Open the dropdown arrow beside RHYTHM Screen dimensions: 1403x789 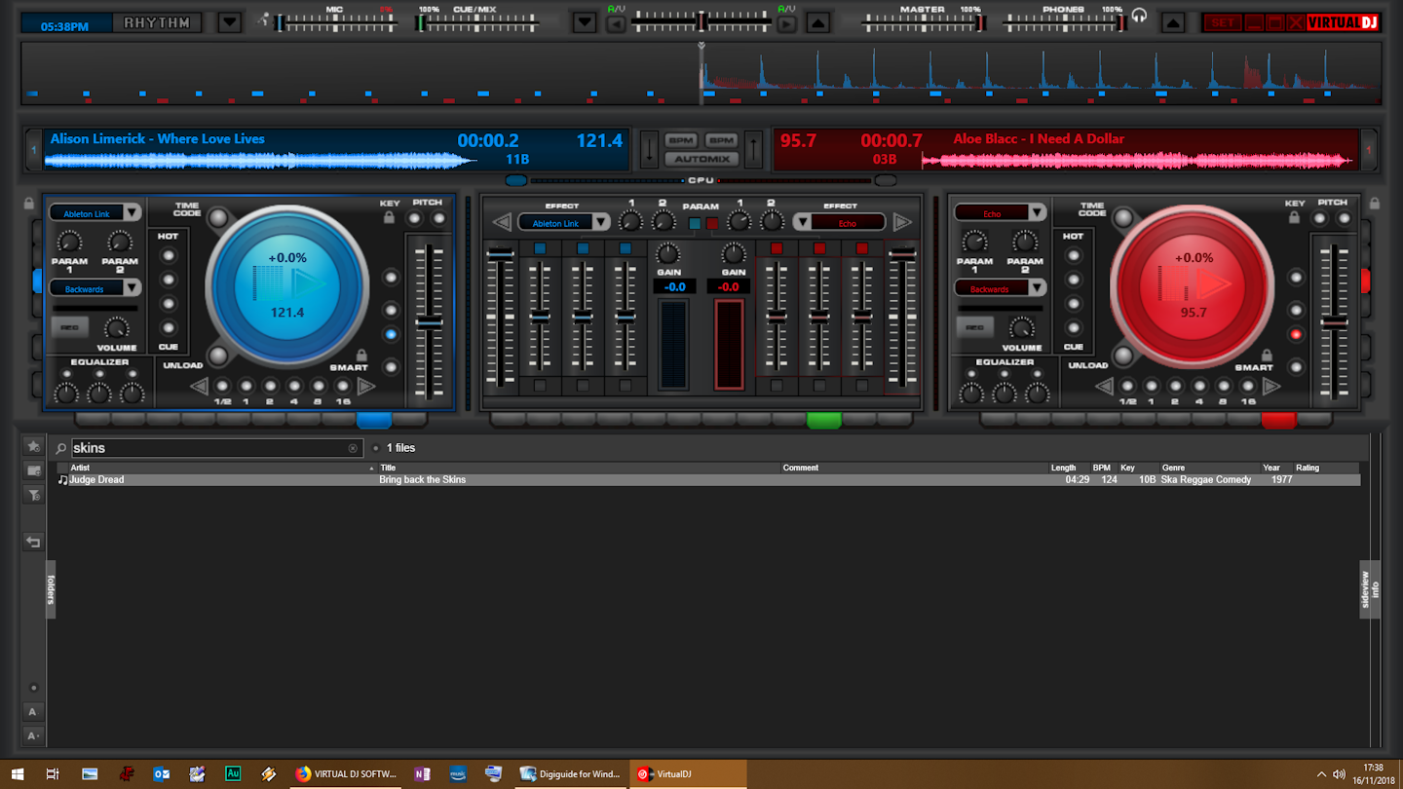click(x=229, y=22)
